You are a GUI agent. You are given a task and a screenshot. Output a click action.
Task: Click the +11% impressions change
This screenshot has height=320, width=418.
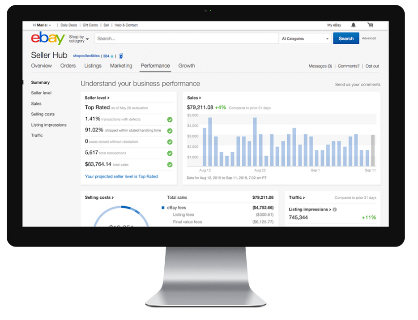coord(369,218)
